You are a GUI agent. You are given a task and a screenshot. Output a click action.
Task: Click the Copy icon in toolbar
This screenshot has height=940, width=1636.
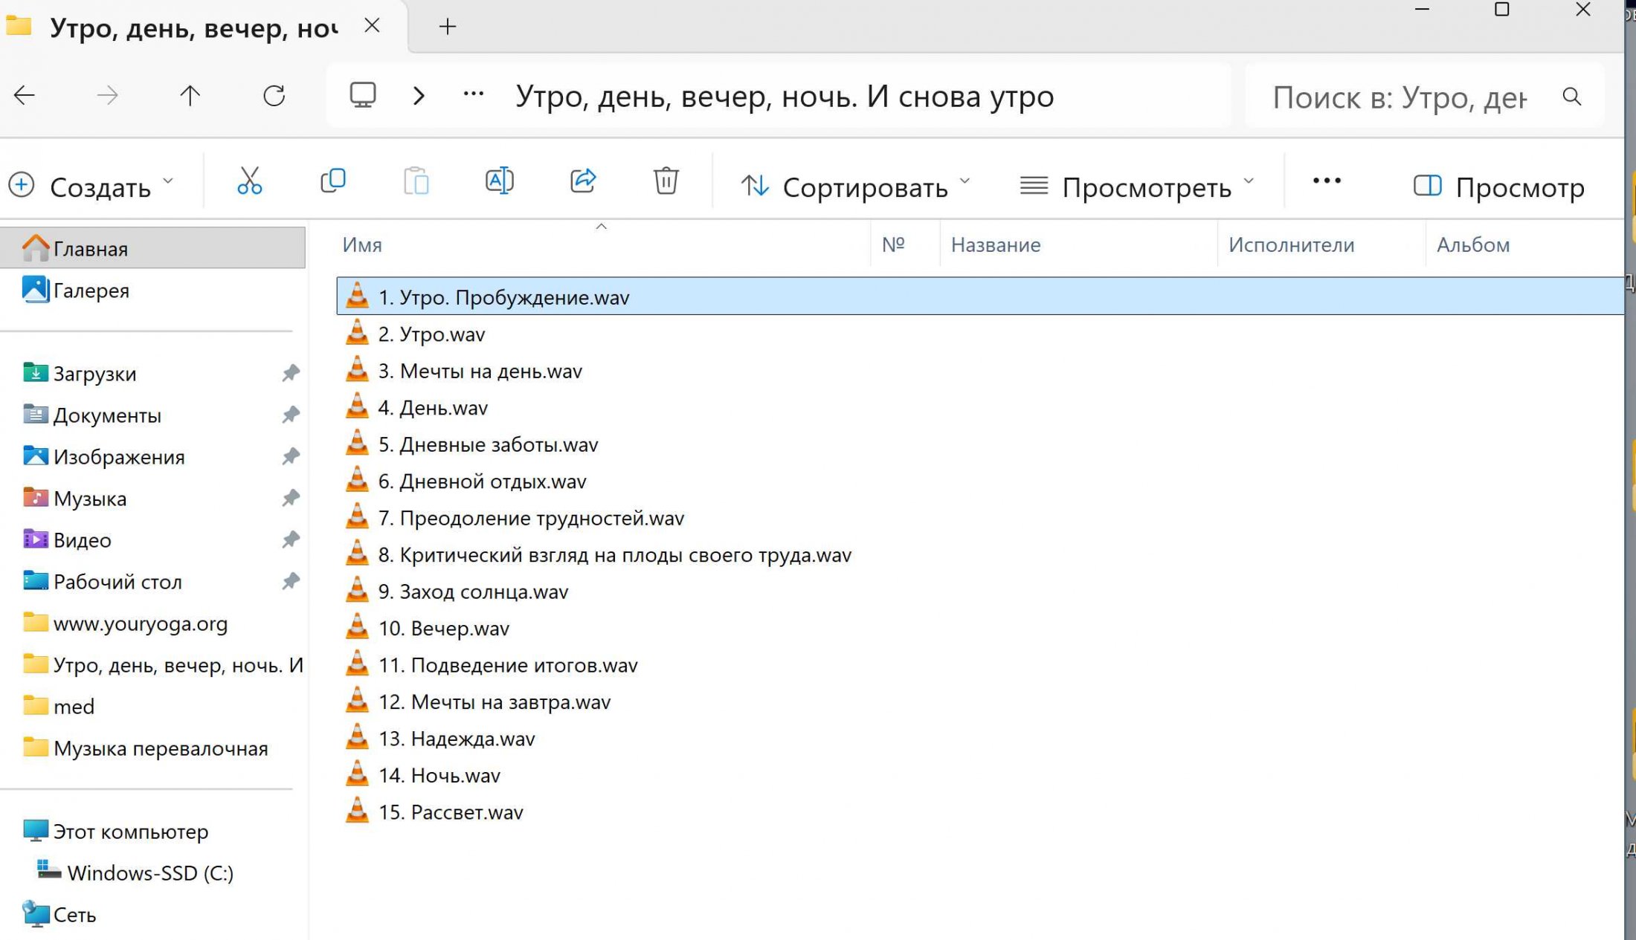point(332,181)
